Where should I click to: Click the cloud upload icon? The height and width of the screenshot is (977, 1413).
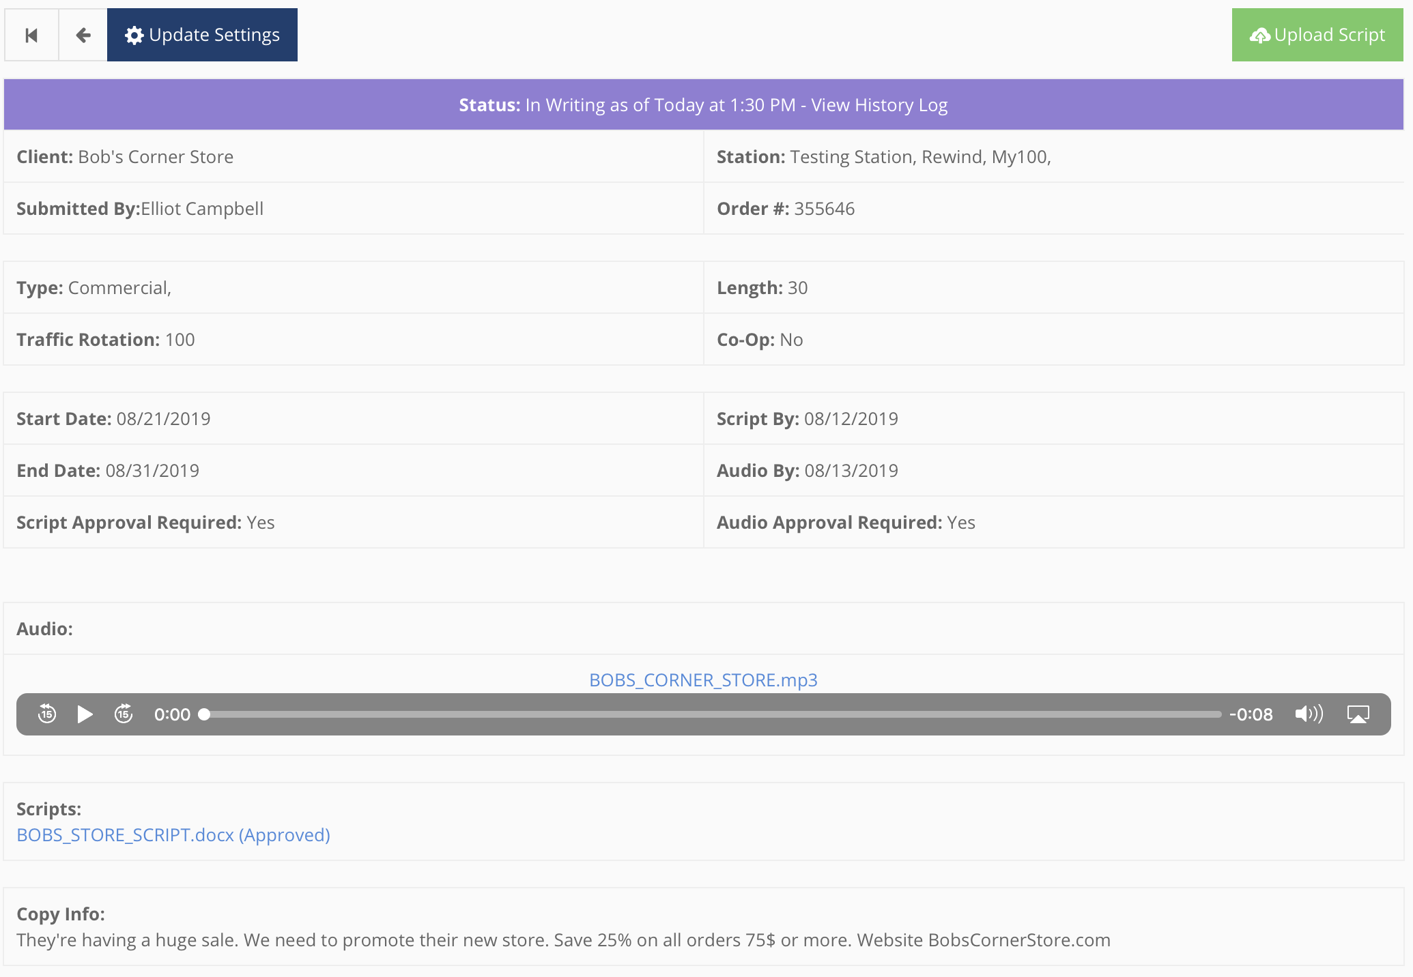(1259, 35)
